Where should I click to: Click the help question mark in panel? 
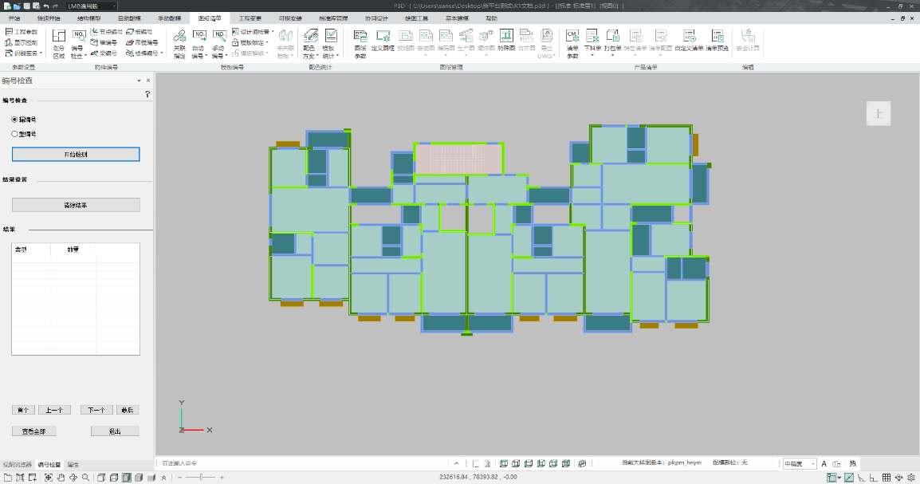click(147, 94)
